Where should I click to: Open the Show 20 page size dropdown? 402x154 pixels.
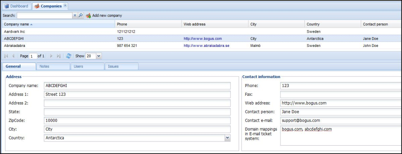(x=99, y=56)
